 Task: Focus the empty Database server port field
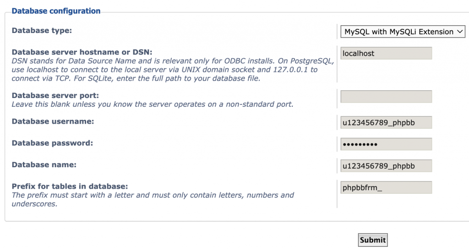386,97
